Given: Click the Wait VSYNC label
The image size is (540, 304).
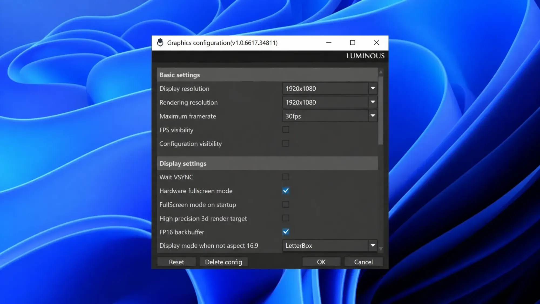Looking at the screenshot, I should [x=176, y=177].
